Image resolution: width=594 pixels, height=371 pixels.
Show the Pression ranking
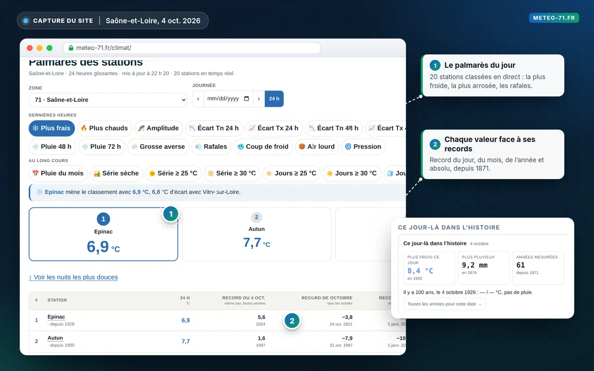click(x=363, y=146)
